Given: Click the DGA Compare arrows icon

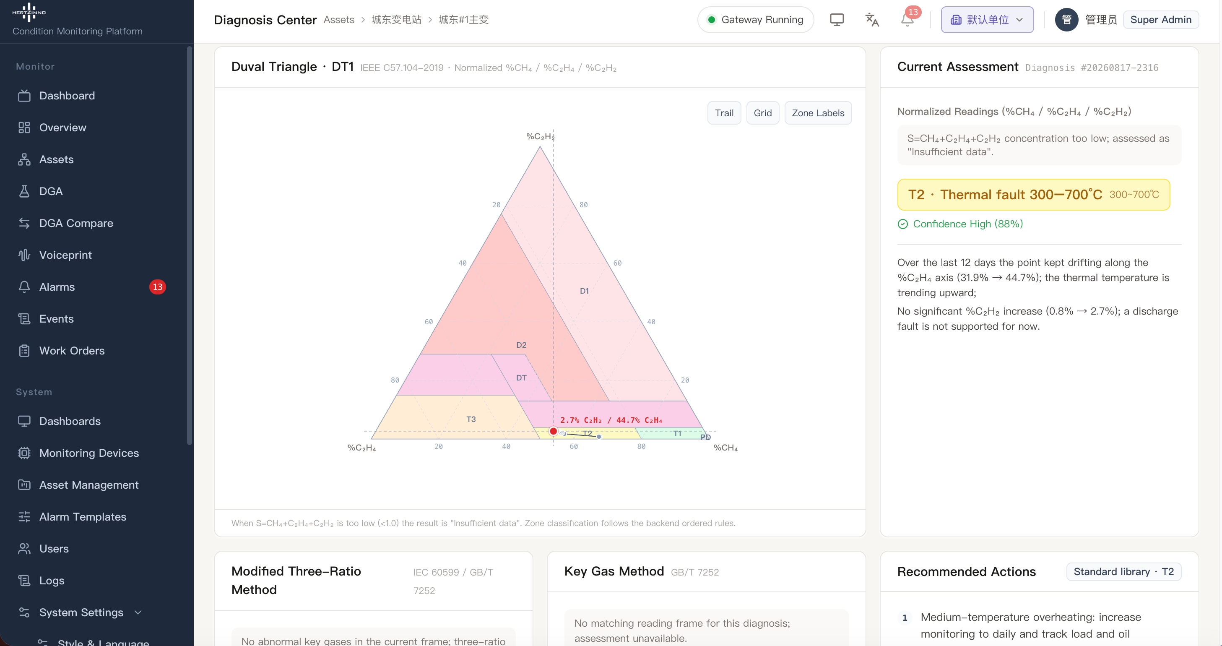Looking at the screenshot, I should [24, 223].
